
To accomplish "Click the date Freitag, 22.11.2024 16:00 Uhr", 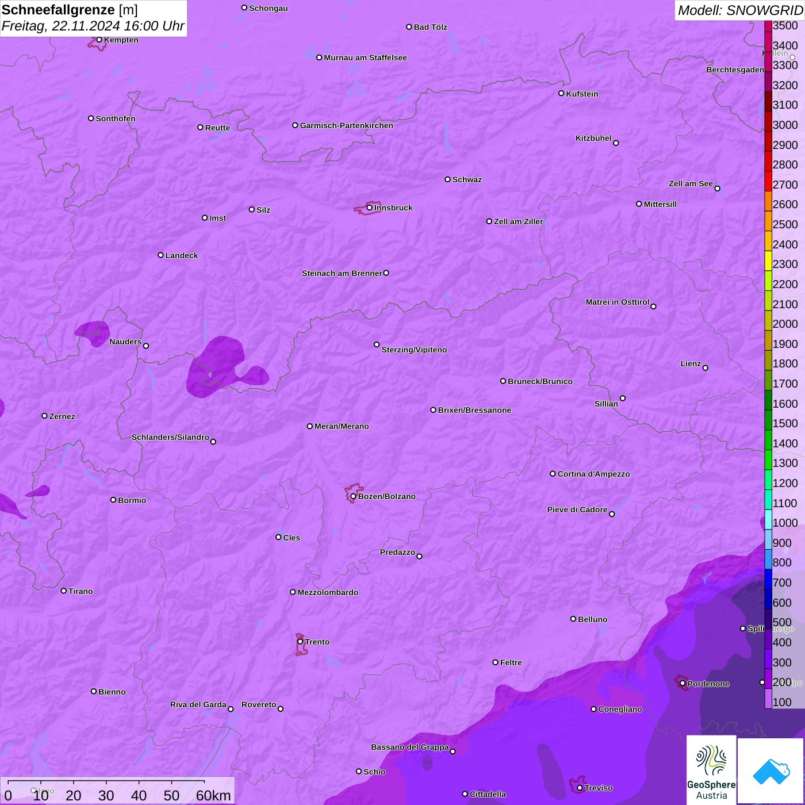I will coord(93,26).
